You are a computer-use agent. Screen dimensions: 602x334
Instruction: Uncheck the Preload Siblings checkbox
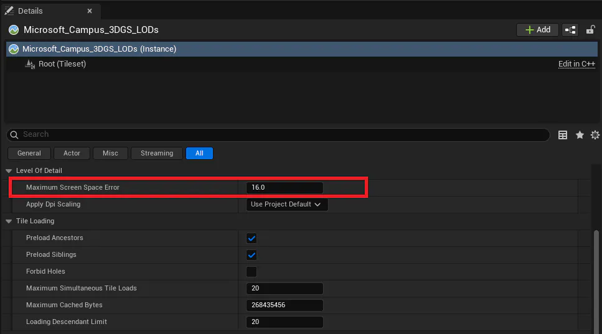[x=252, y=255]
